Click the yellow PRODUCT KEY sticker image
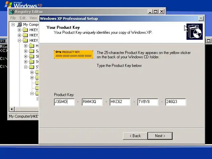 (x=74, y=54)
